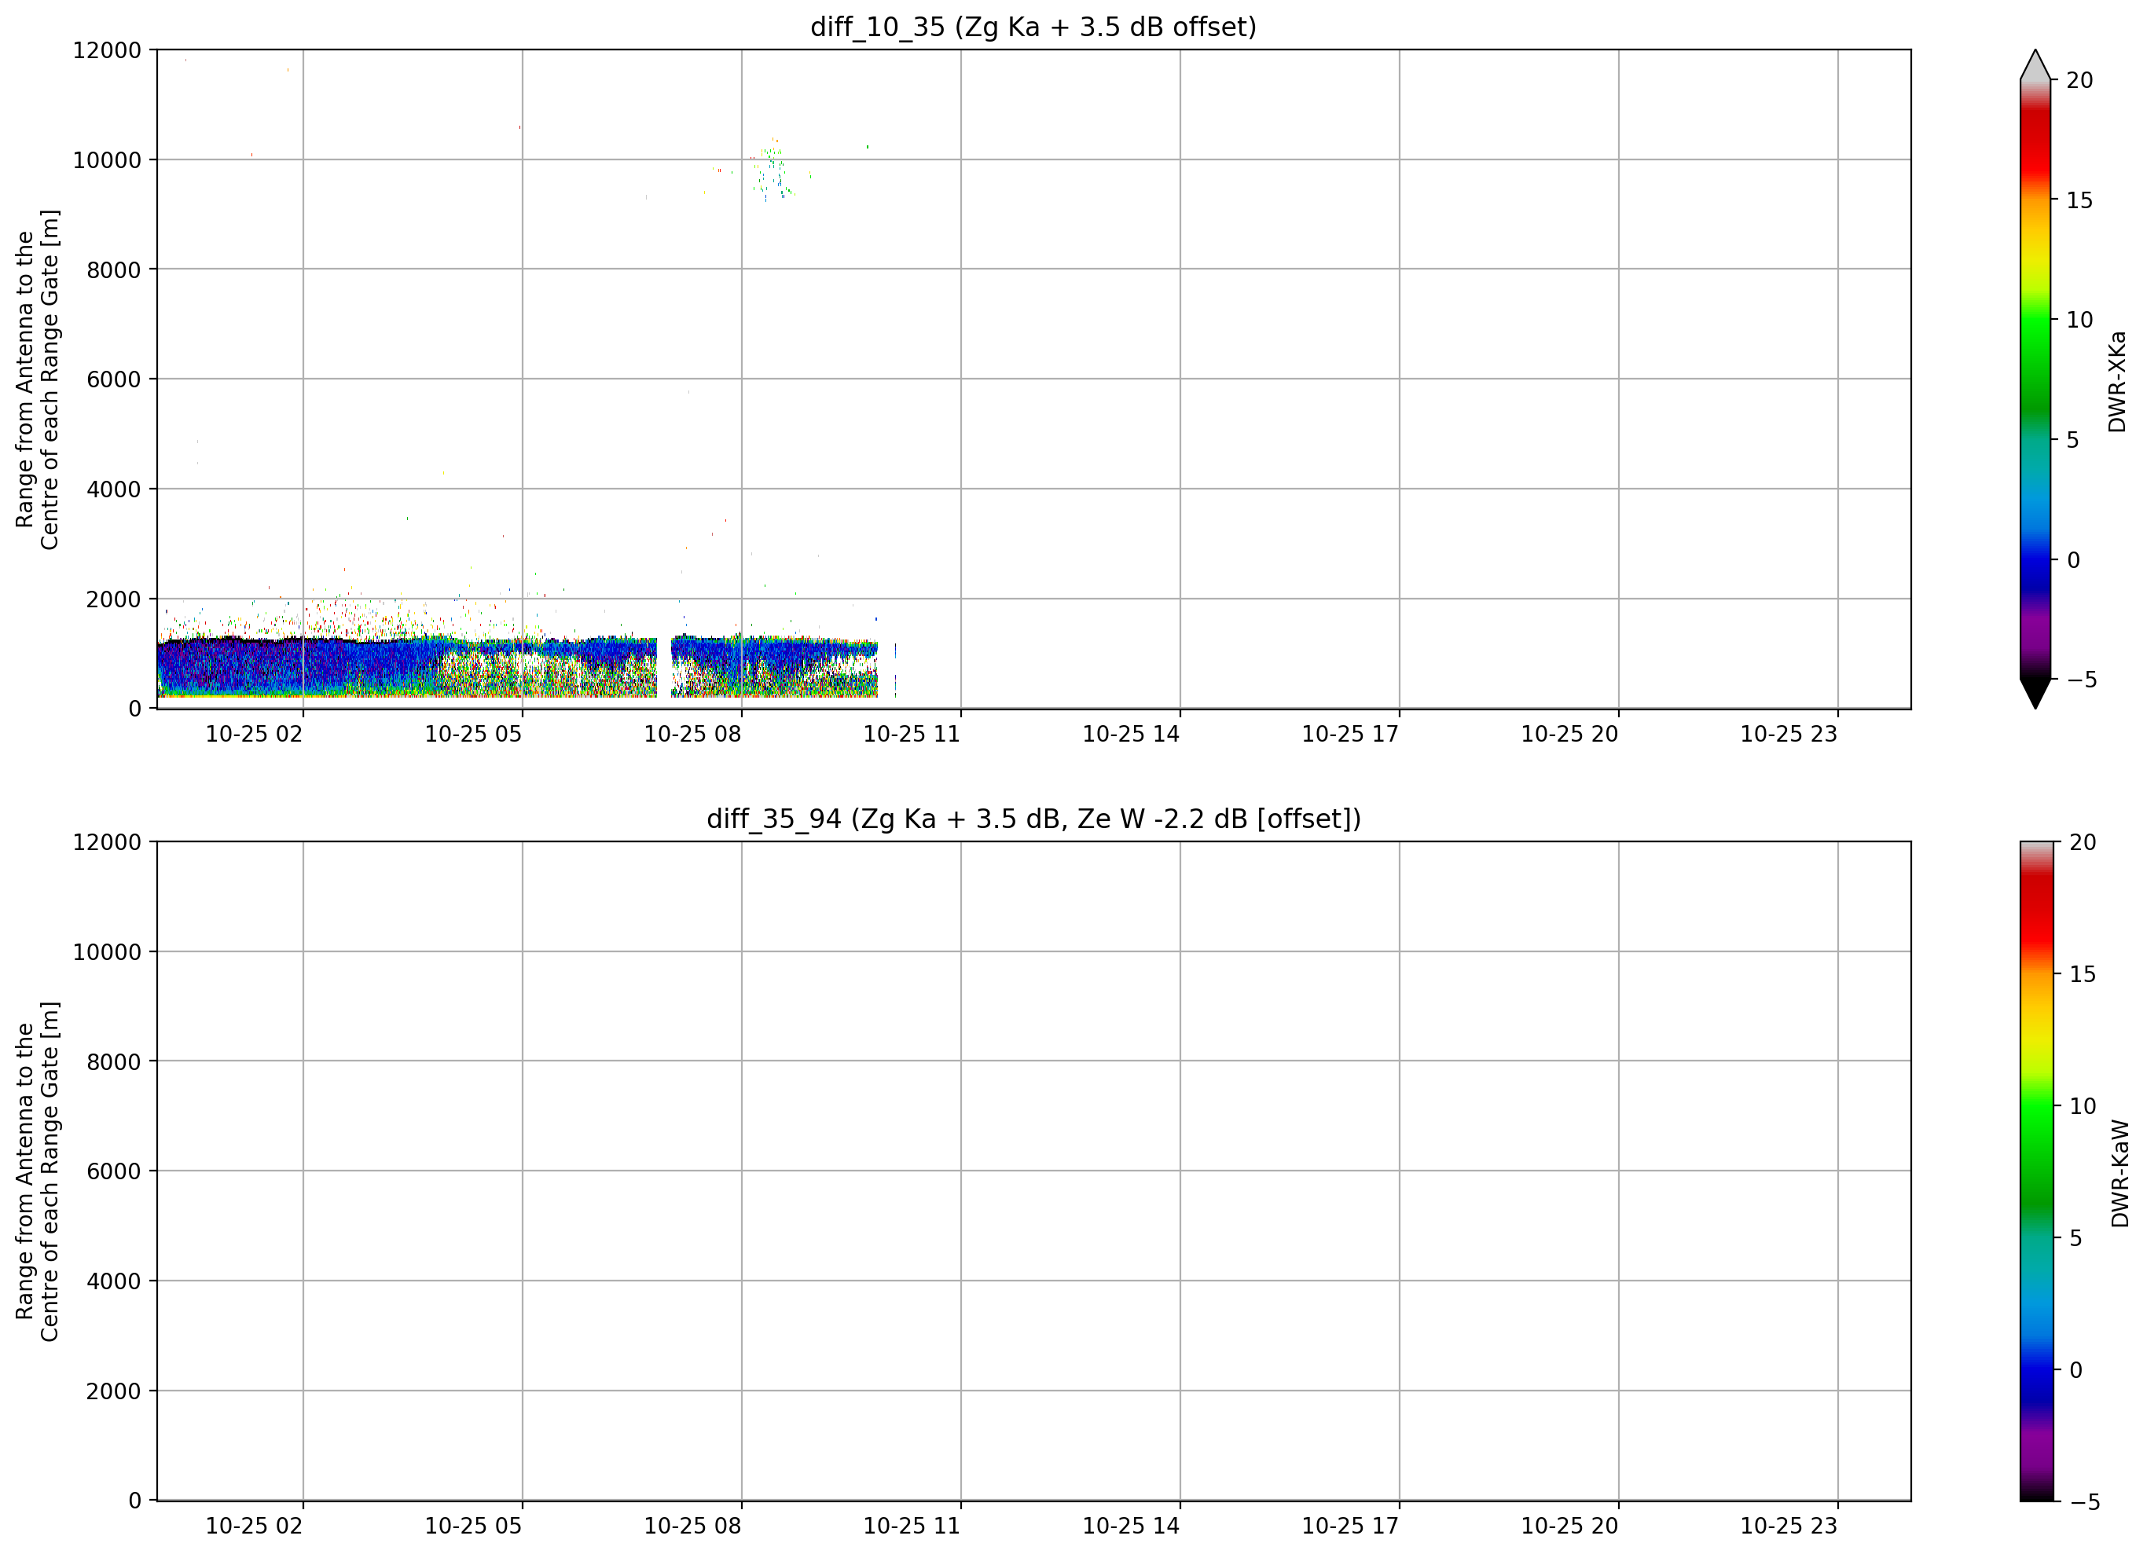Pick the DWR-XKa color scale bar

2035,379
